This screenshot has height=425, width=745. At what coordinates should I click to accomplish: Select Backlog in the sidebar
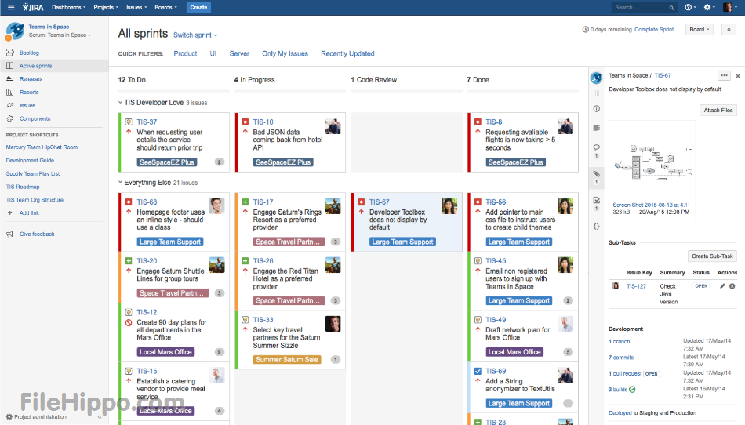[x=29, y=53]
